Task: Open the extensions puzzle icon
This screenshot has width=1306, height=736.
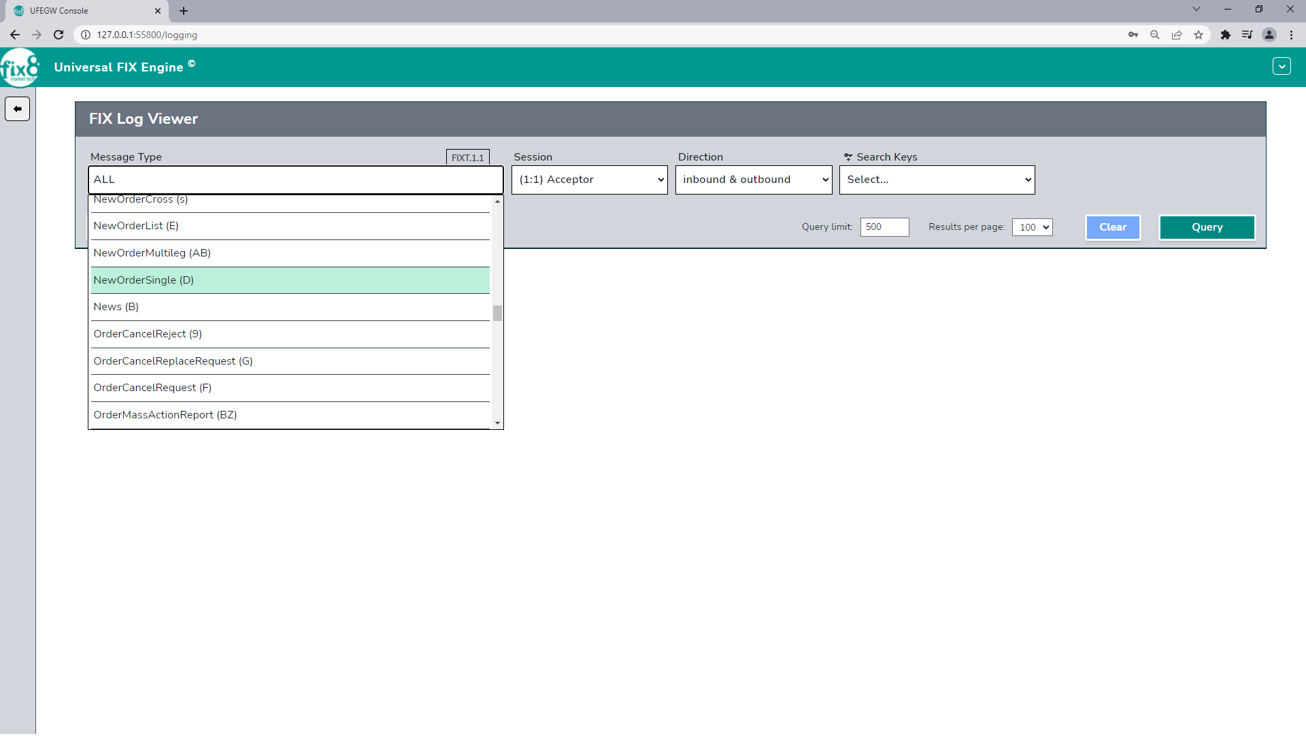Action: point(1226,35)
